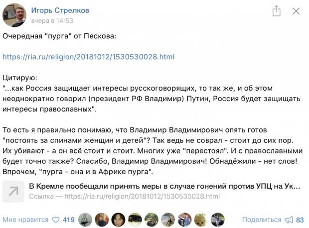Tap the share/export icon at top
The width and height of the screenshot is (309, 228).
point(276,11)
